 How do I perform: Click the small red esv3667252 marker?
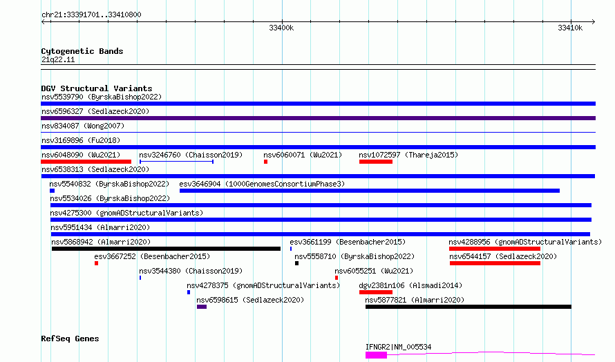[x=97, y=263]
